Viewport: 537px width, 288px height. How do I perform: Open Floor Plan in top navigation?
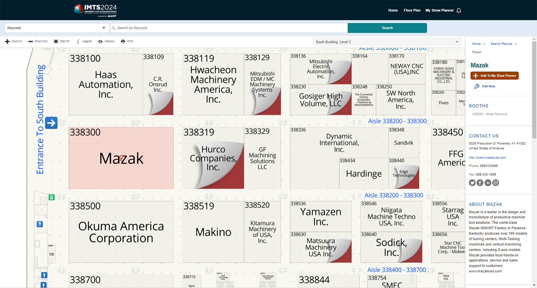(x=412, y=10)
